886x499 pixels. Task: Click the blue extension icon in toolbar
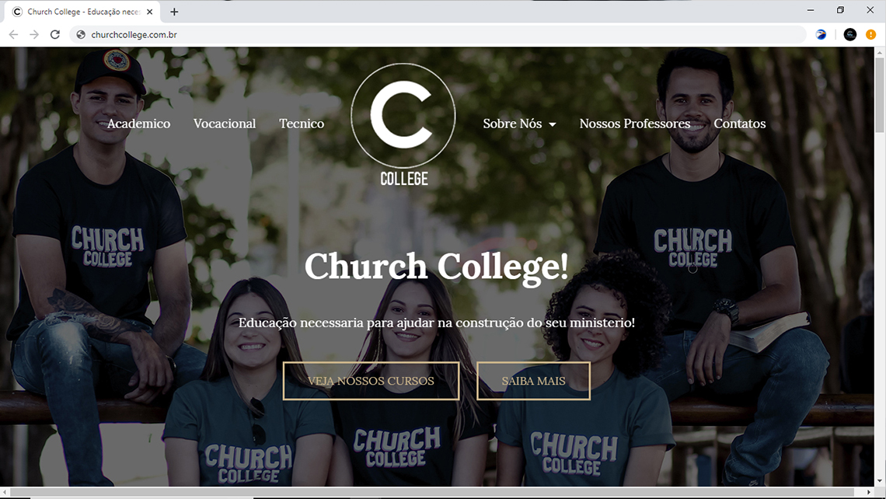821,34
